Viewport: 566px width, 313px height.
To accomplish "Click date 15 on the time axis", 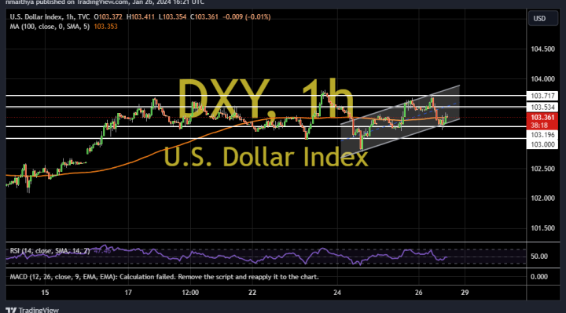I will [x=45, y=293].
